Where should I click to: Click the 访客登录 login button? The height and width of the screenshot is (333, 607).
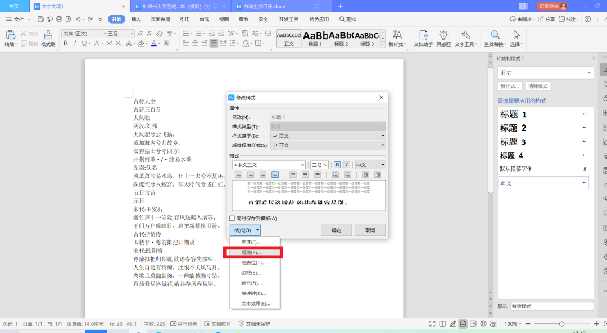[552, 6]
